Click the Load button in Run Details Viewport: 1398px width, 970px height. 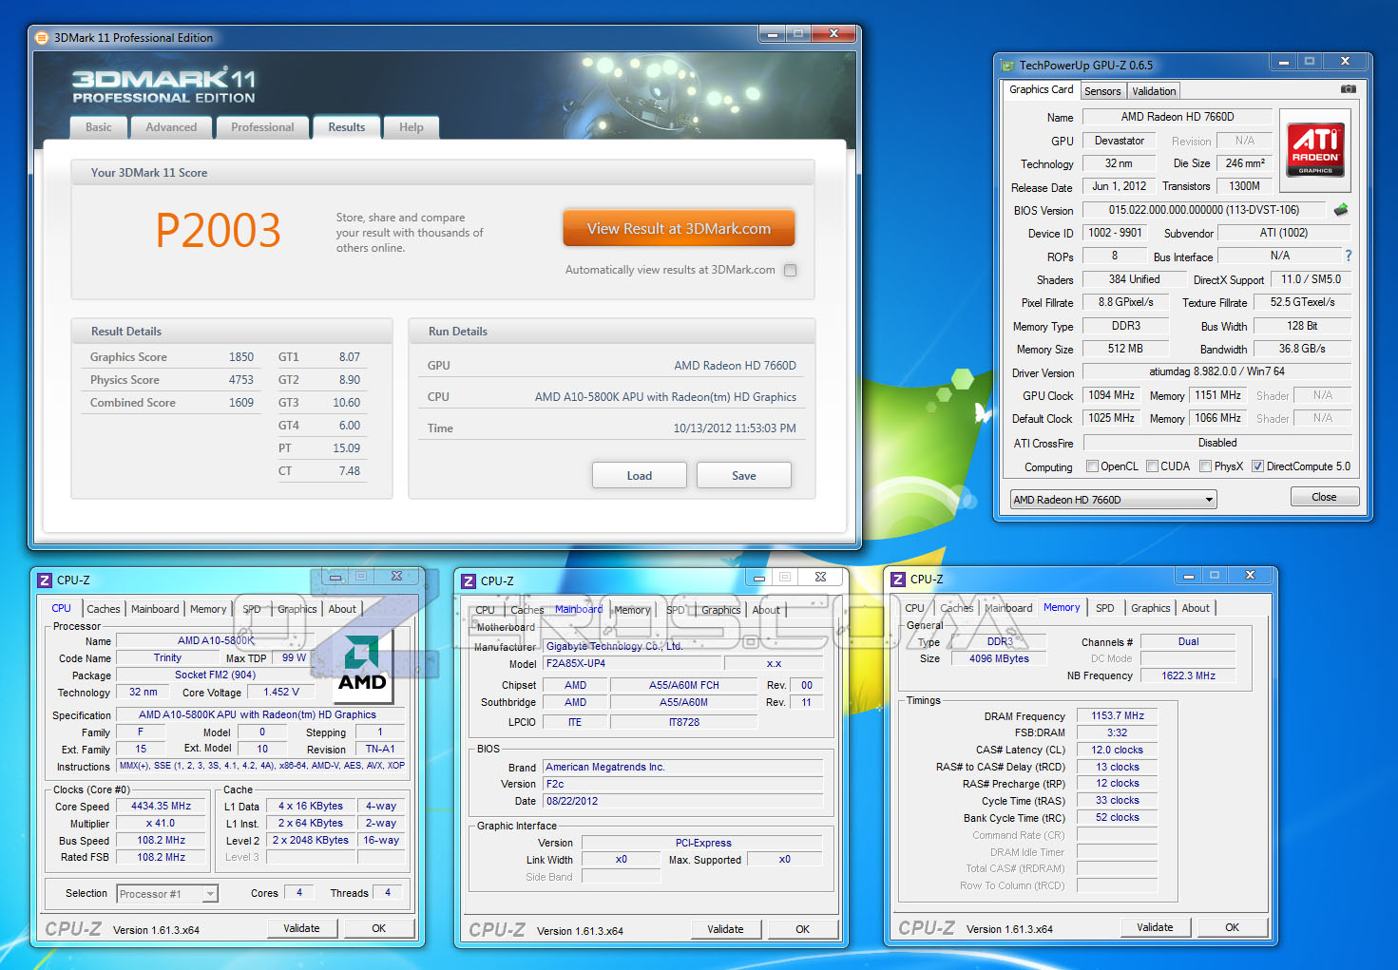[639, 475]
